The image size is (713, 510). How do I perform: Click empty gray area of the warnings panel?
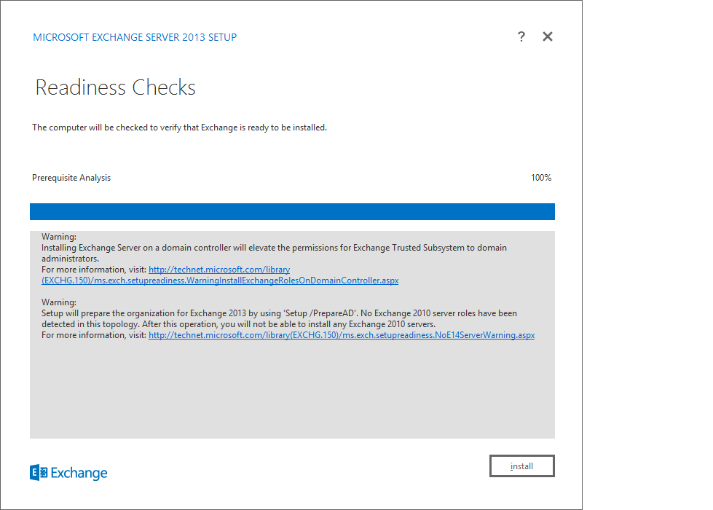pos(292,389)
